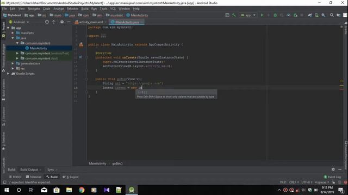Open the UTF-8 encoding selector

(307, 183)
